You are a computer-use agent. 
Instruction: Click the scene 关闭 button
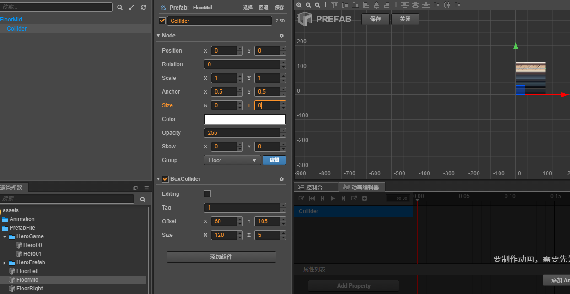pos(405,19)
